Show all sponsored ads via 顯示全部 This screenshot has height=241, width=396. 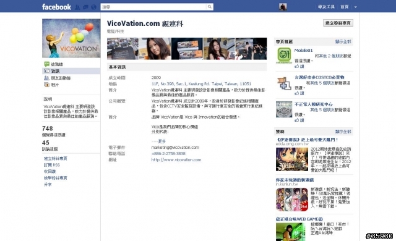pyautogui.click(x=343, y=132)
